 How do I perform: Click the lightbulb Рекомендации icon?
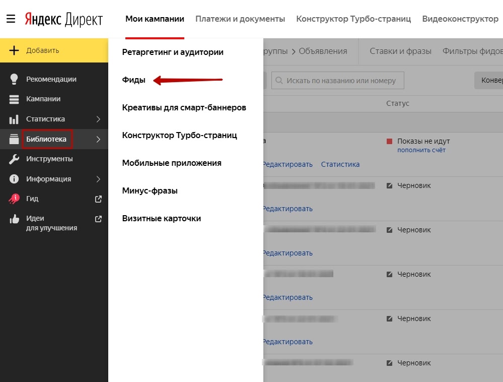14,79
